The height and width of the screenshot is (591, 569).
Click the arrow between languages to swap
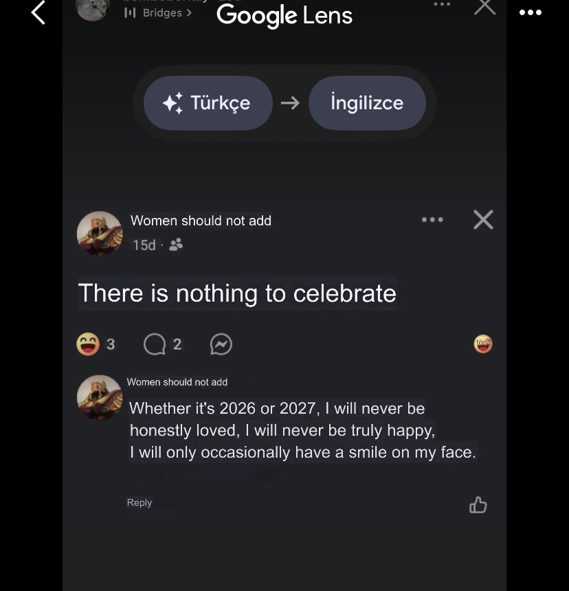pos(290,103)
